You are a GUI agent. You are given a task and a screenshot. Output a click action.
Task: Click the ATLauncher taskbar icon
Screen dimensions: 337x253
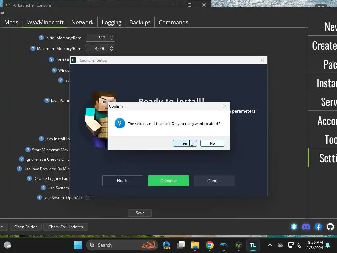(238, 245)
